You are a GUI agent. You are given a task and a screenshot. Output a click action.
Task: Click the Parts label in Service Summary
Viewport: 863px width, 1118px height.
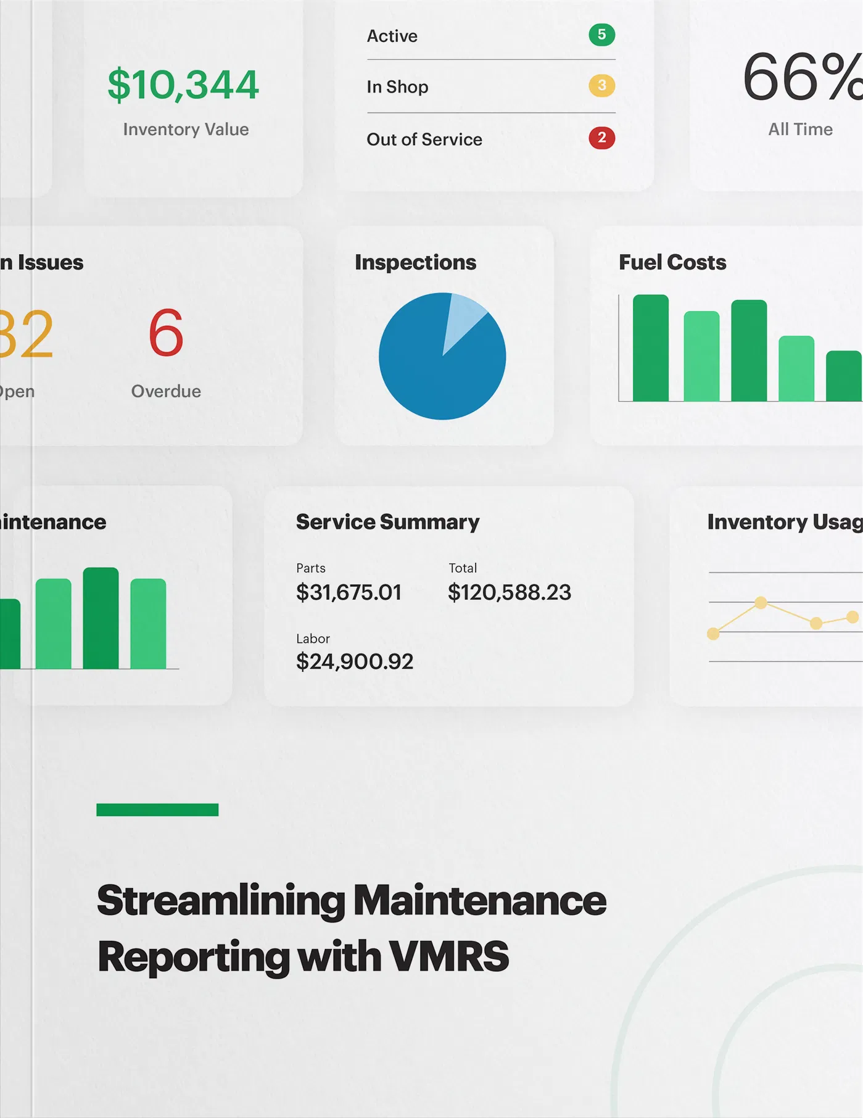point(311,568)
